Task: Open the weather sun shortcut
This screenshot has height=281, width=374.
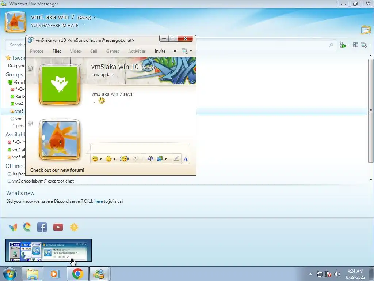Action: (x=74, y=227)
